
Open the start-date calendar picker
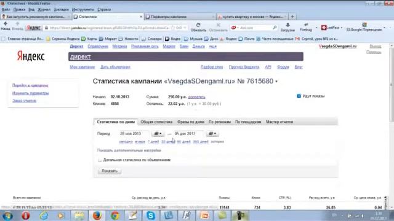pyautogui.click(x=158, y=134)
